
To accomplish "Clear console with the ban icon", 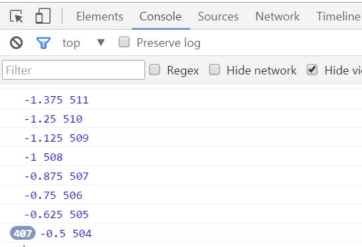I will [x=16, y=43].
